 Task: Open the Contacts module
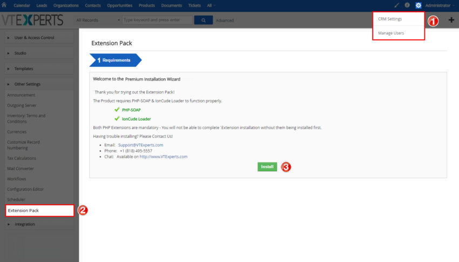point(93,5)
